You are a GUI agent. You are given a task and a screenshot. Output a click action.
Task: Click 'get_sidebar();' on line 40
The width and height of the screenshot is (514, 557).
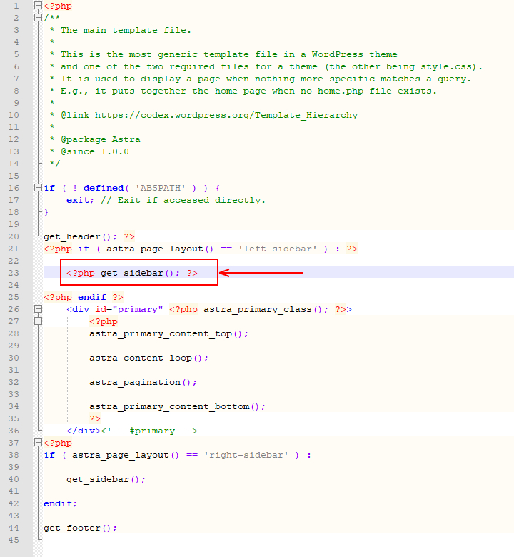click(106, 480)
